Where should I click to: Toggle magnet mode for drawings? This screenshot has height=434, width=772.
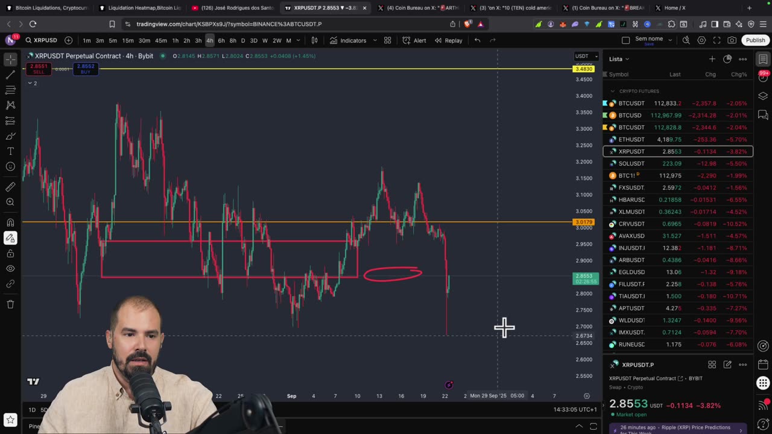point(10,222)
